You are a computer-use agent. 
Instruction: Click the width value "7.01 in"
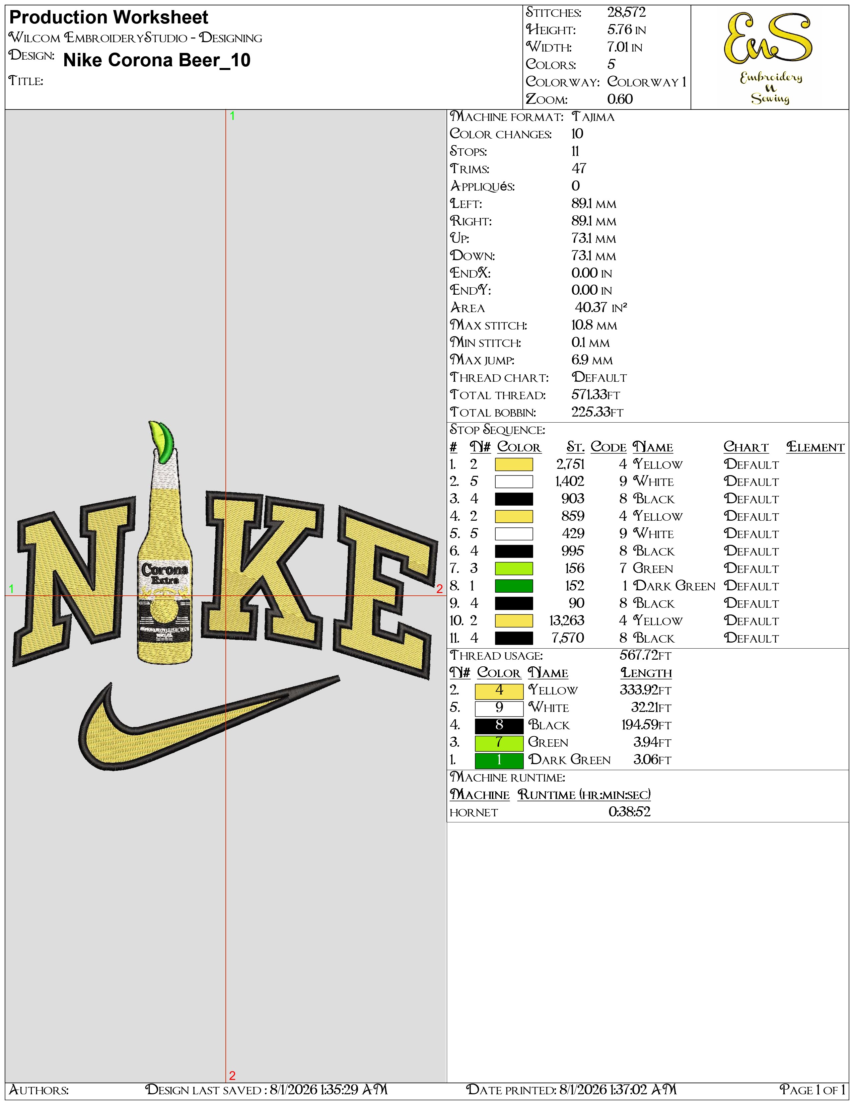625,47
